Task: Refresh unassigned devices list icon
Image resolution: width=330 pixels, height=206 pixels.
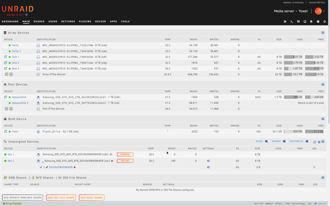Action: pyautogui.click(x=314, y=142)
